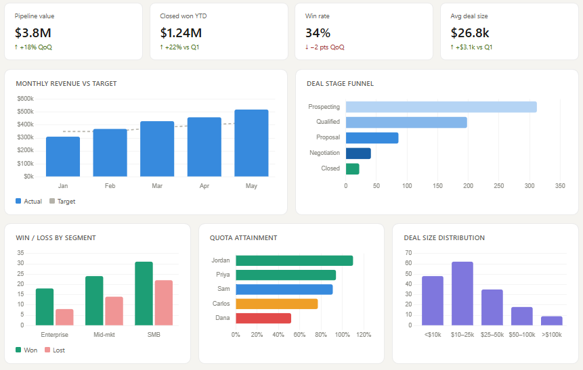Click the Jan revenue bar
The height and width of the screenshot is (370, 583).
pos(63,157)
